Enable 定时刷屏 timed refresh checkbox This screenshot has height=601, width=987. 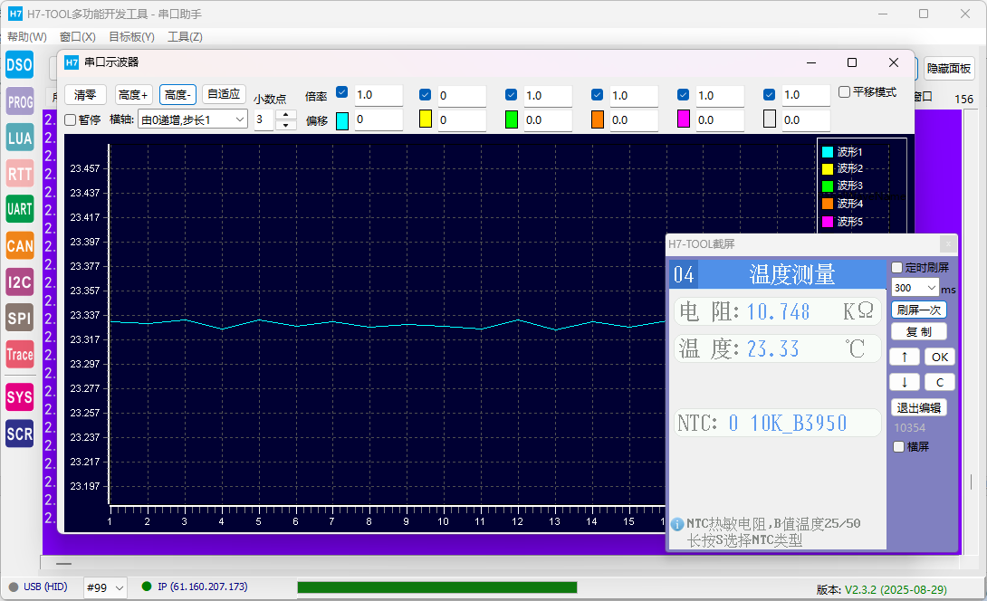pos(897,268)
